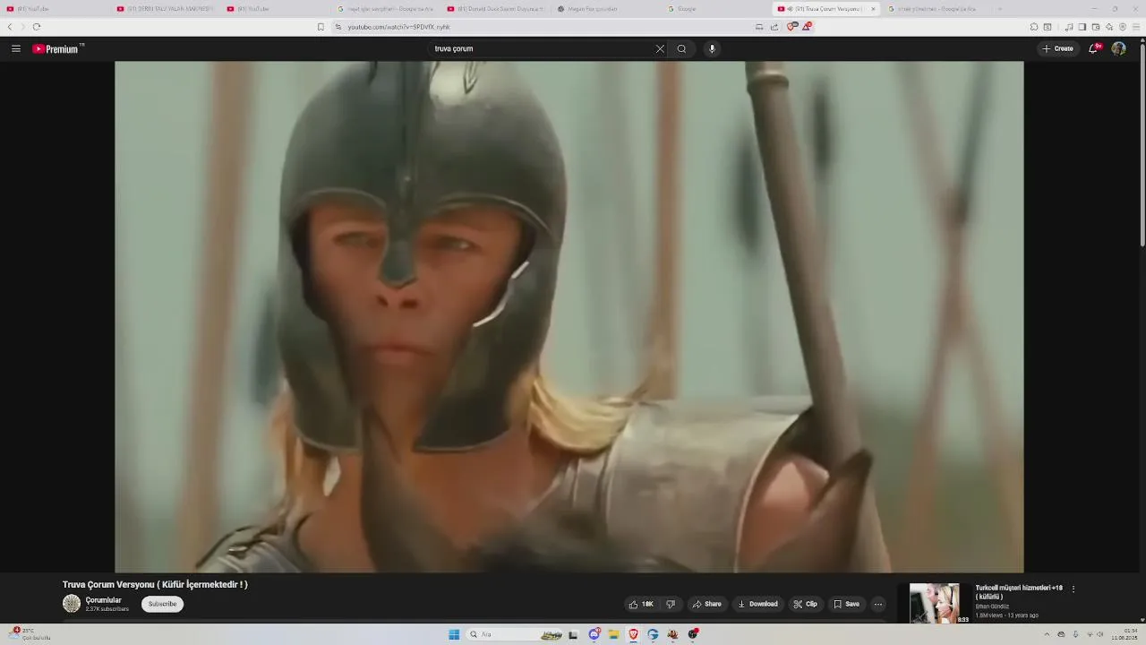Open YouTube notifications bell
Screen dimensions: 1146x645
coord(1093,48)
